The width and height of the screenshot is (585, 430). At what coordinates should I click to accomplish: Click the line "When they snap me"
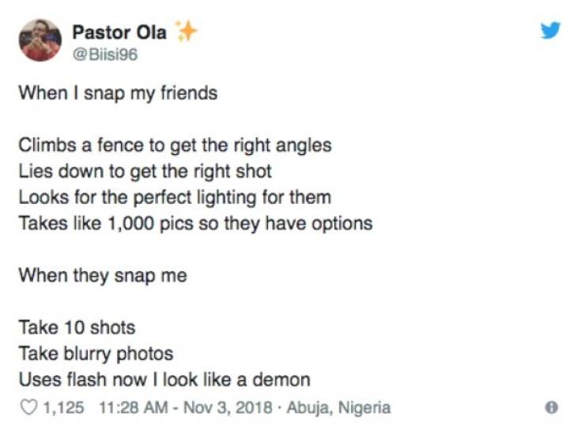pos(103,275)
